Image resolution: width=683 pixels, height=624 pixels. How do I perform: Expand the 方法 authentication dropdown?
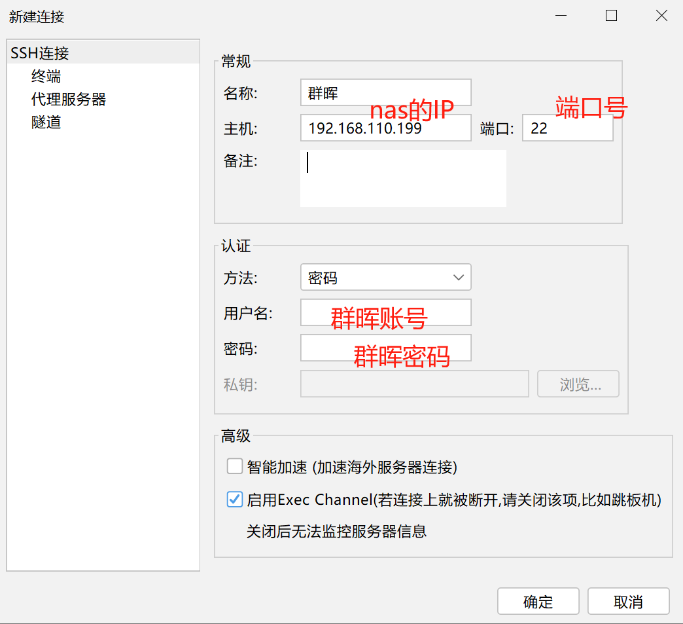click(x=385, y=278)
